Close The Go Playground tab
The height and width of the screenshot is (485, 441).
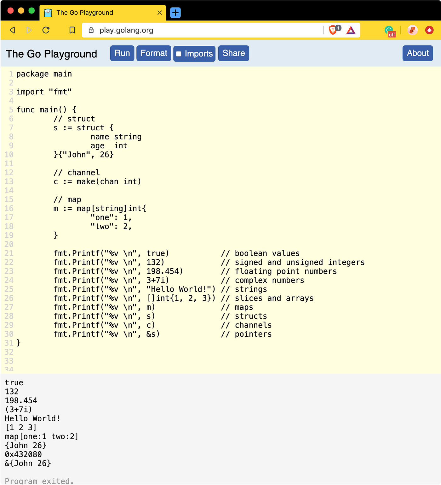[x=160, y=13]
